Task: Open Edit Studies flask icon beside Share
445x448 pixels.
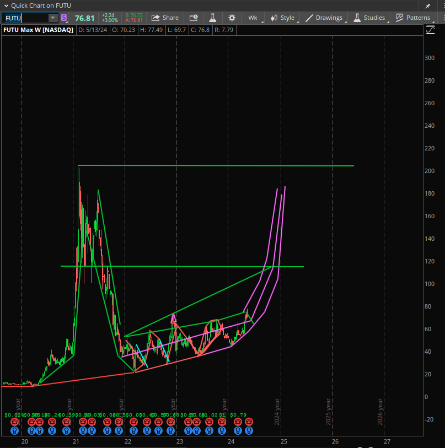Action: pyautogui.click(x=212, y=18)
